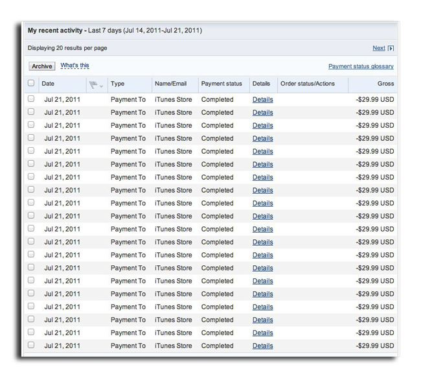
Task: Click the Order status/Actions column header
Action: coord(307,84)
